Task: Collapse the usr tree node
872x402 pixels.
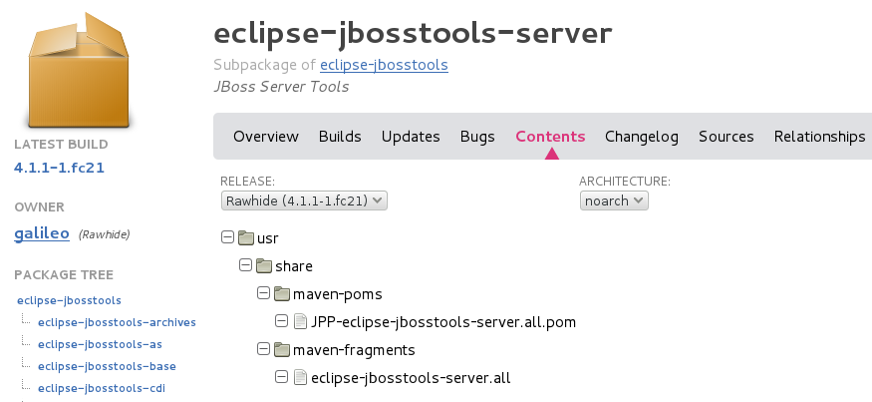Action: point(227,238)
